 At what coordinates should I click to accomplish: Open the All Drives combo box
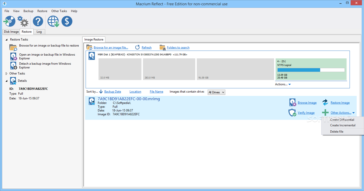tap(216, 92)
